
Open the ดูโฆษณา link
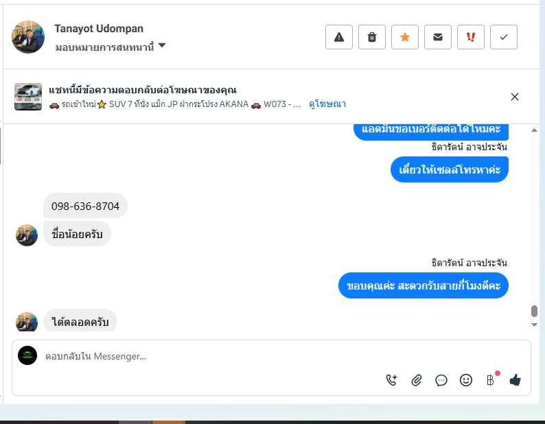click(x=327, y=104)
